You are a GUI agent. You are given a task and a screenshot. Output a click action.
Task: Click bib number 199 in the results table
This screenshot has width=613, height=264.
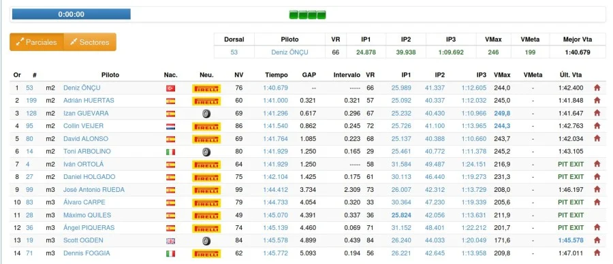[31, 101]
